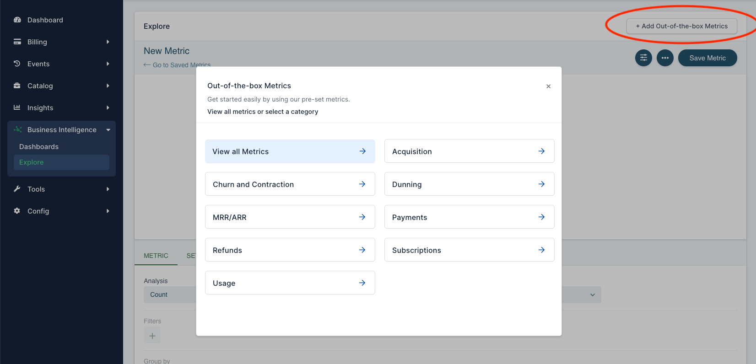This screenshot has height=364, width=756.
Task: Expand the Billing sidebar menu
Action: [108, 42]
